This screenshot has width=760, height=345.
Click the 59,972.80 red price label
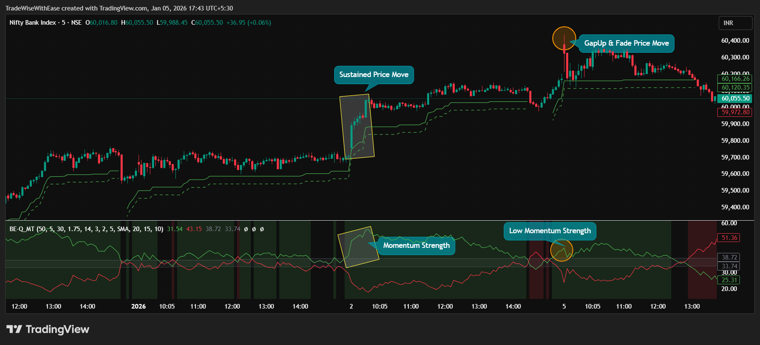coord(735,112)
